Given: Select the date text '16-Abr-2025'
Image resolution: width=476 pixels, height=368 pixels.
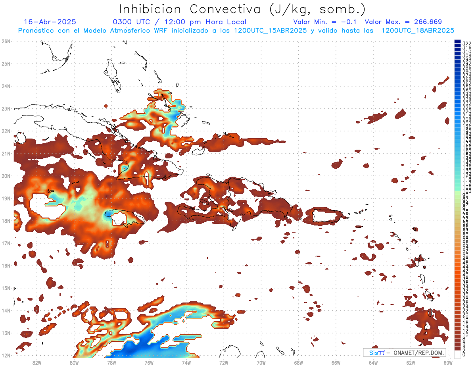Looking at the screenshot, I should (50, 22).
